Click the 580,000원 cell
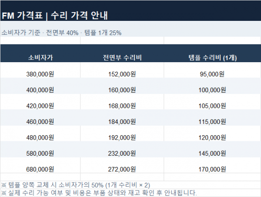The height and width of the screenshot is (197, 261). (40, 149)
